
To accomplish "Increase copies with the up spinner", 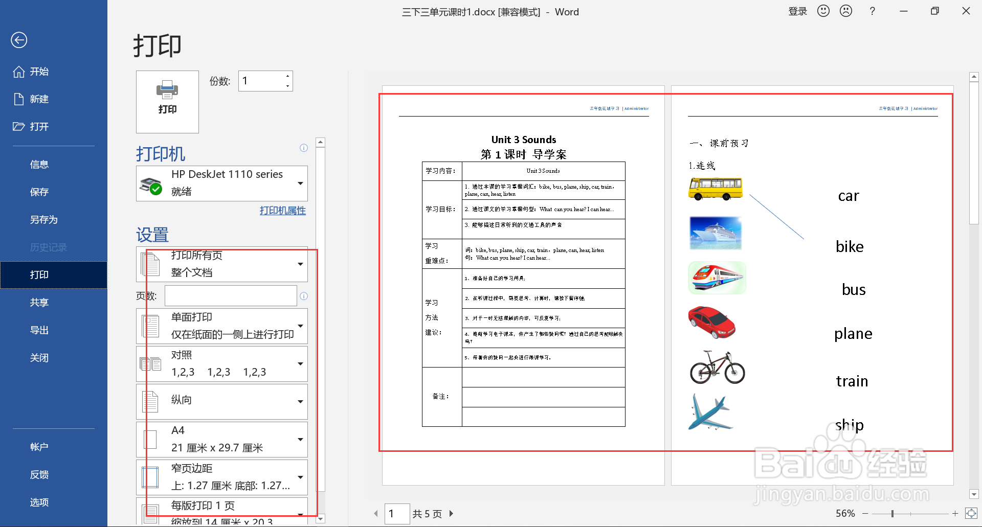I will 288,76.
